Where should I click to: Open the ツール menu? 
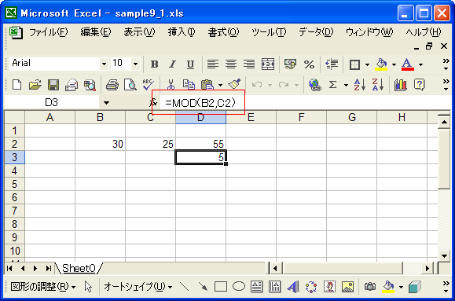click(269, 32)
